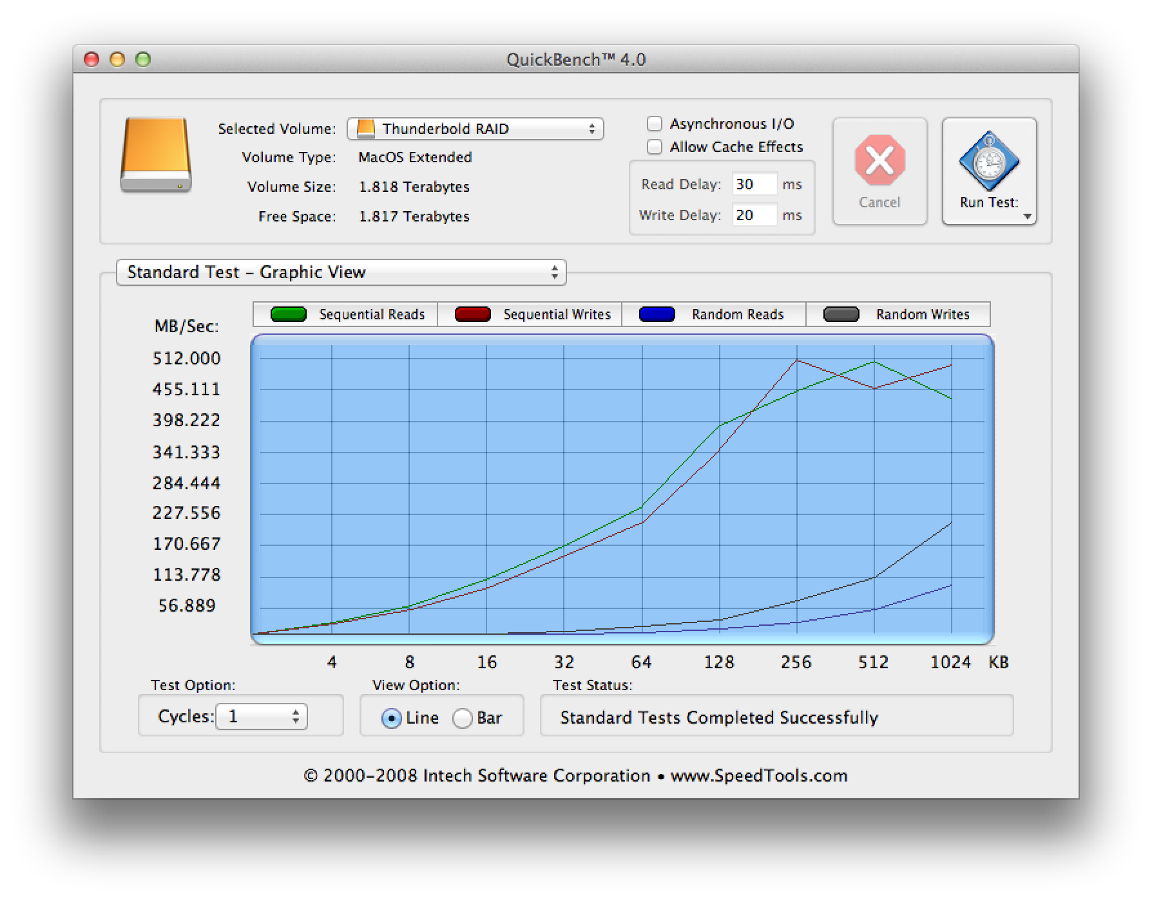The height and width of the screenshot is (900, 1152).
Task: Click the Sequential Writes legend label
Action: click(x=557, y=314)
